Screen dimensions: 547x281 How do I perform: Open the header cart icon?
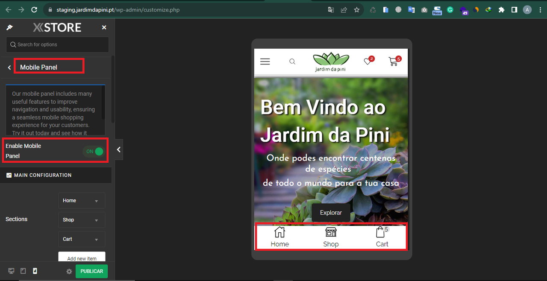pos(394,61)
